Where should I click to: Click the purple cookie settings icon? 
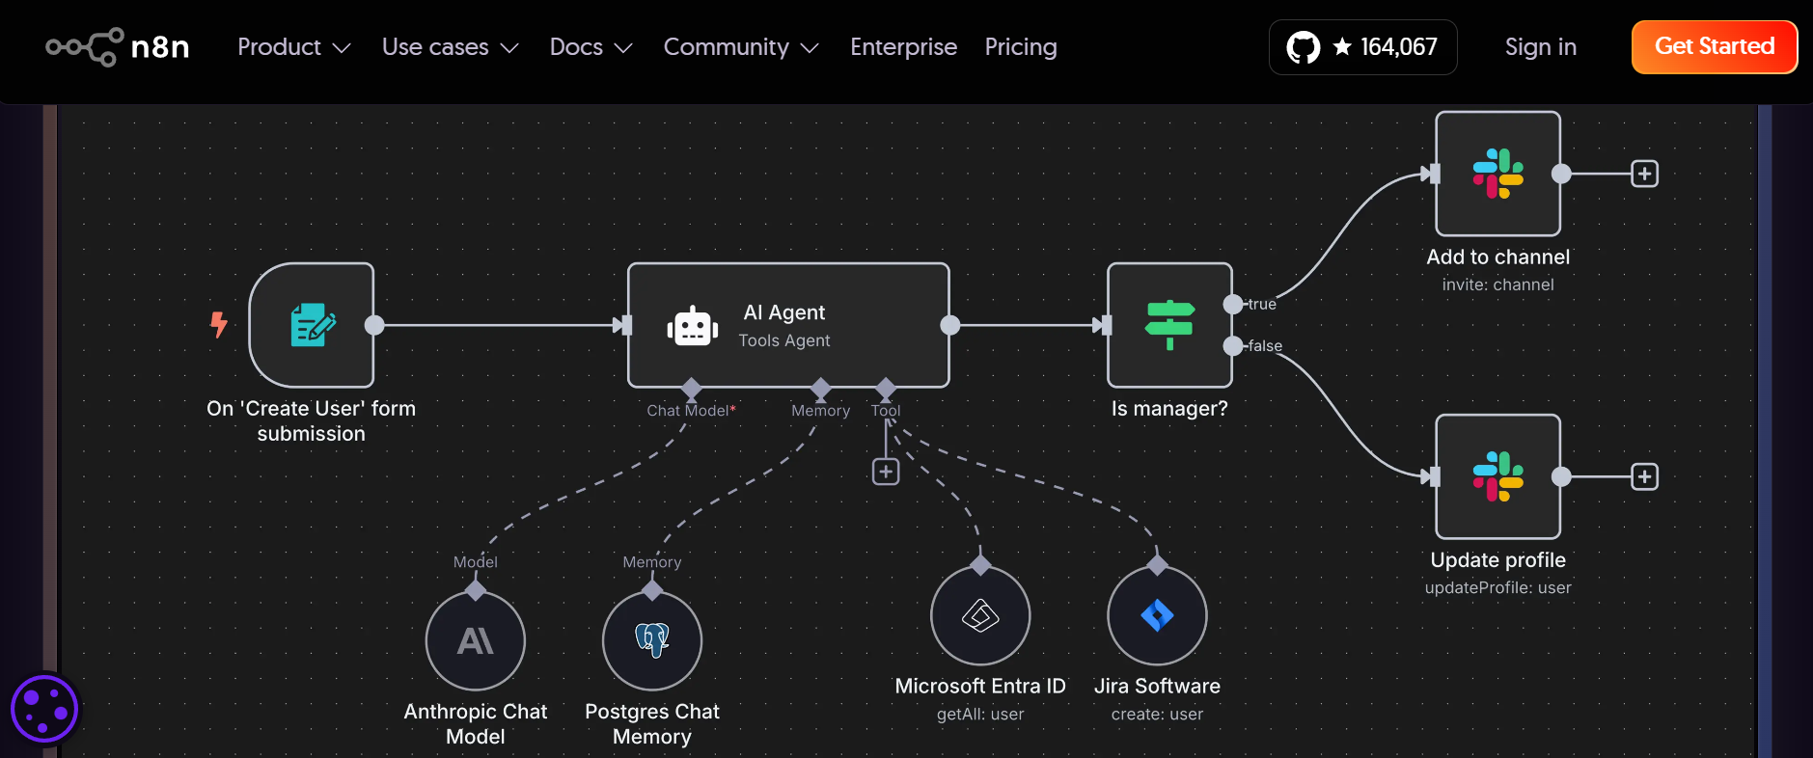click(x=44, y=710)
